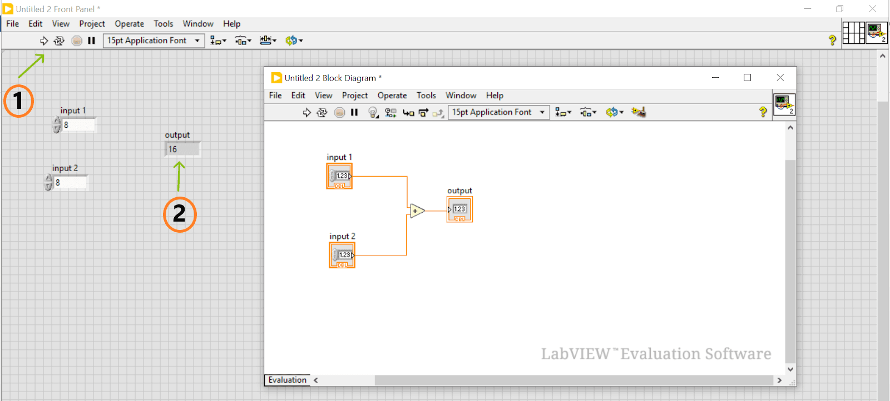Click the Block Diagram horizontal scrollbar
Image resolution: width=890 pixels, height=401 pixels.
(573, 380)
